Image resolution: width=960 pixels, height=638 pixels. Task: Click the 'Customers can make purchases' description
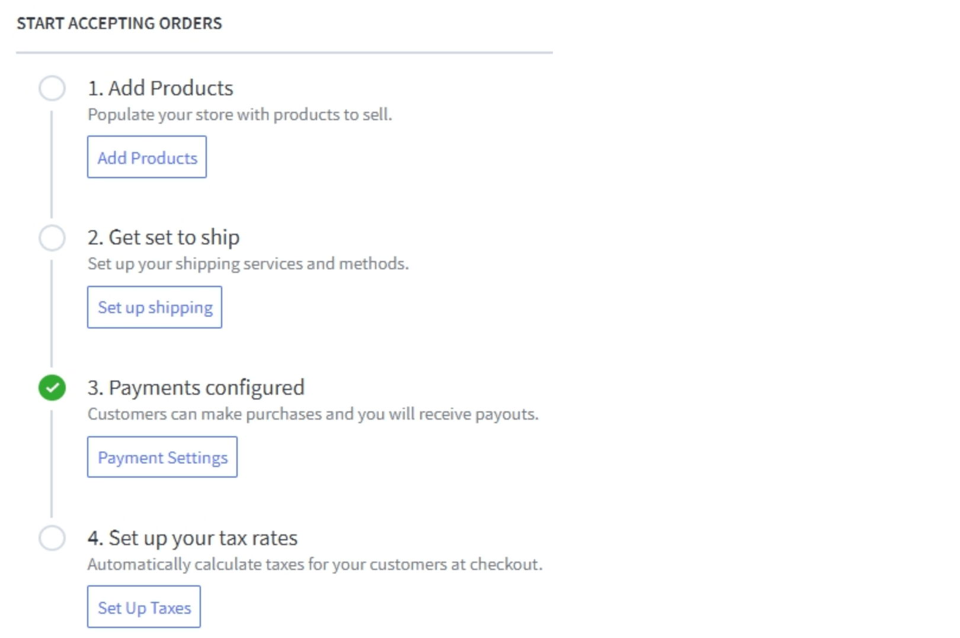pos(313,414)
